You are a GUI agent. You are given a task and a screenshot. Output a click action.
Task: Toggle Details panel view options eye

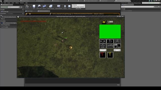coord(159,7)
